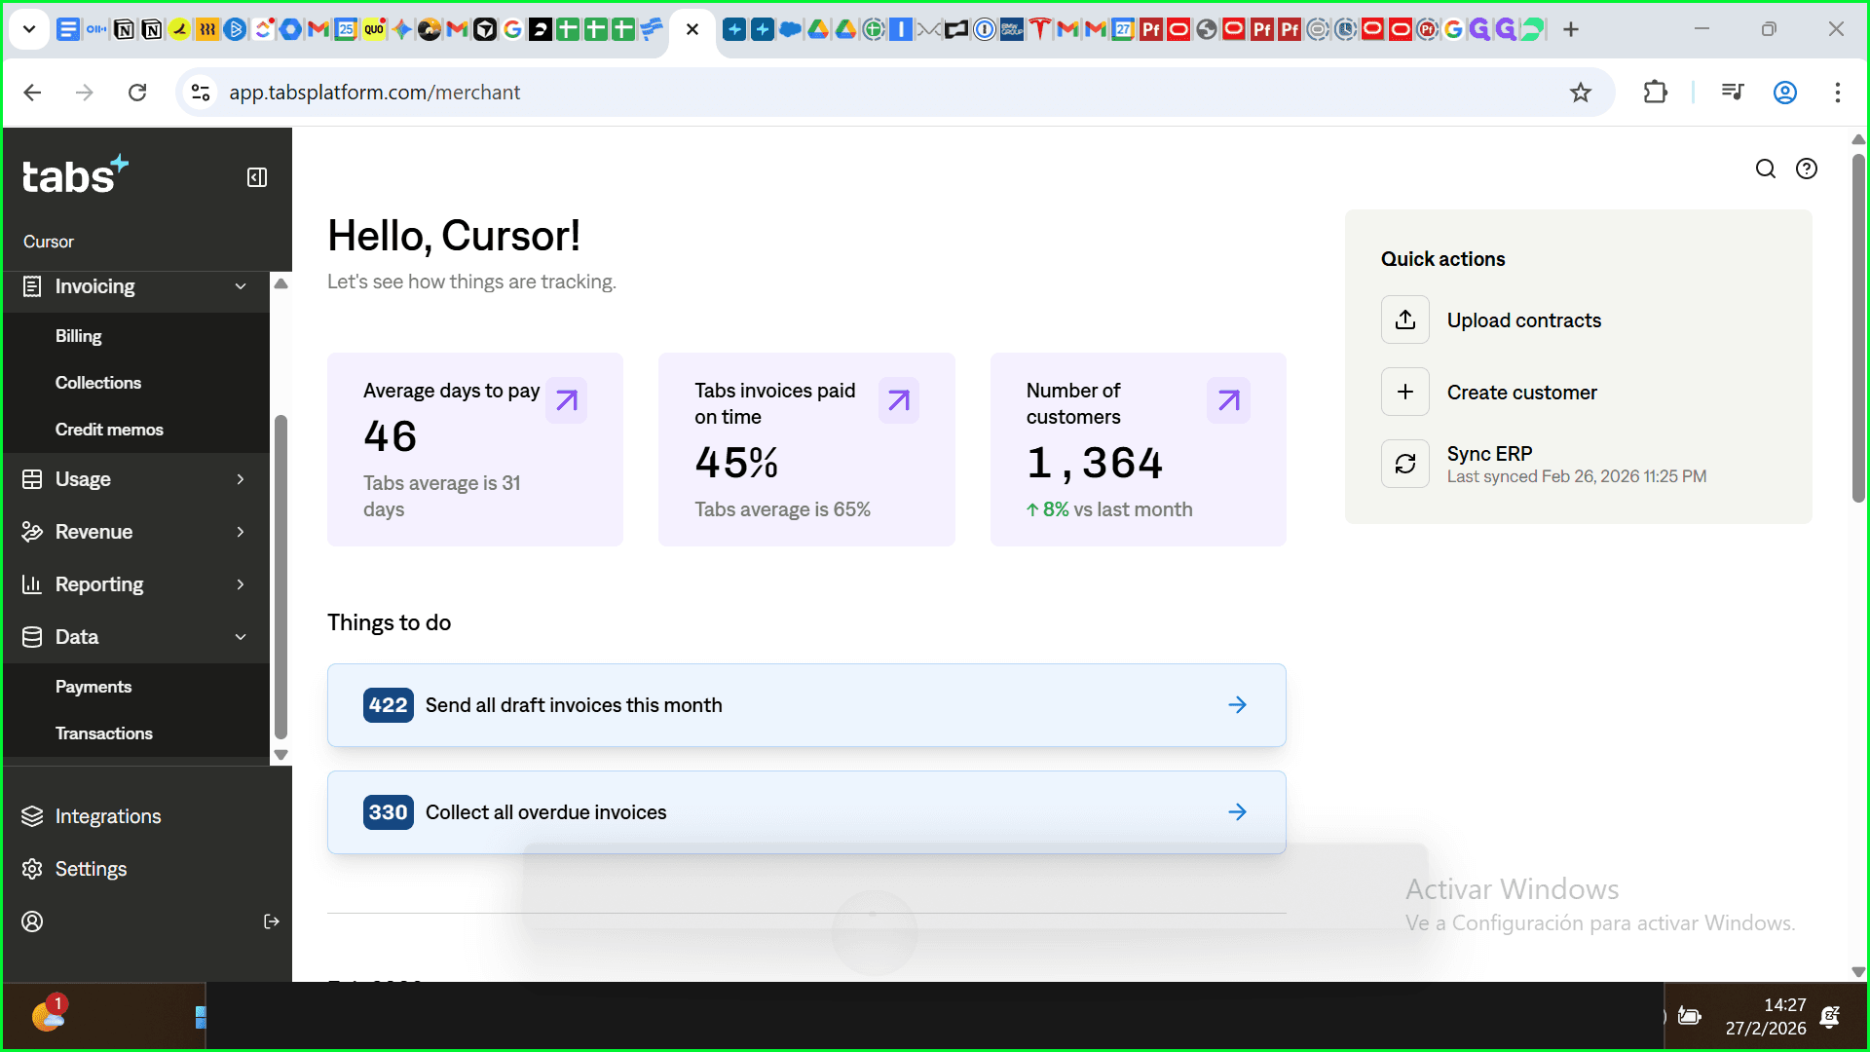Click the sidebar scrollbar down arrow
Image resolution: width=1870 pixels, height=1052 pixels.
pyautogui.click(x=280, y=755)
